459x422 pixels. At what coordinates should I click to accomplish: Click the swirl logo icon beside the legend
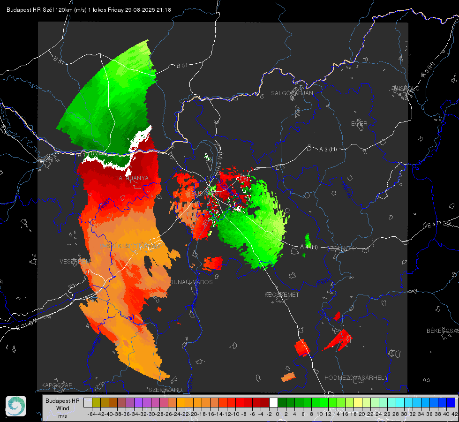point(16,406)
